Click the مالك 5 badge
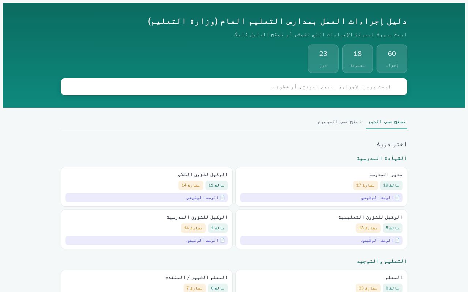The height and width of the screenshot is (292, 468). [x=393, y=228]
